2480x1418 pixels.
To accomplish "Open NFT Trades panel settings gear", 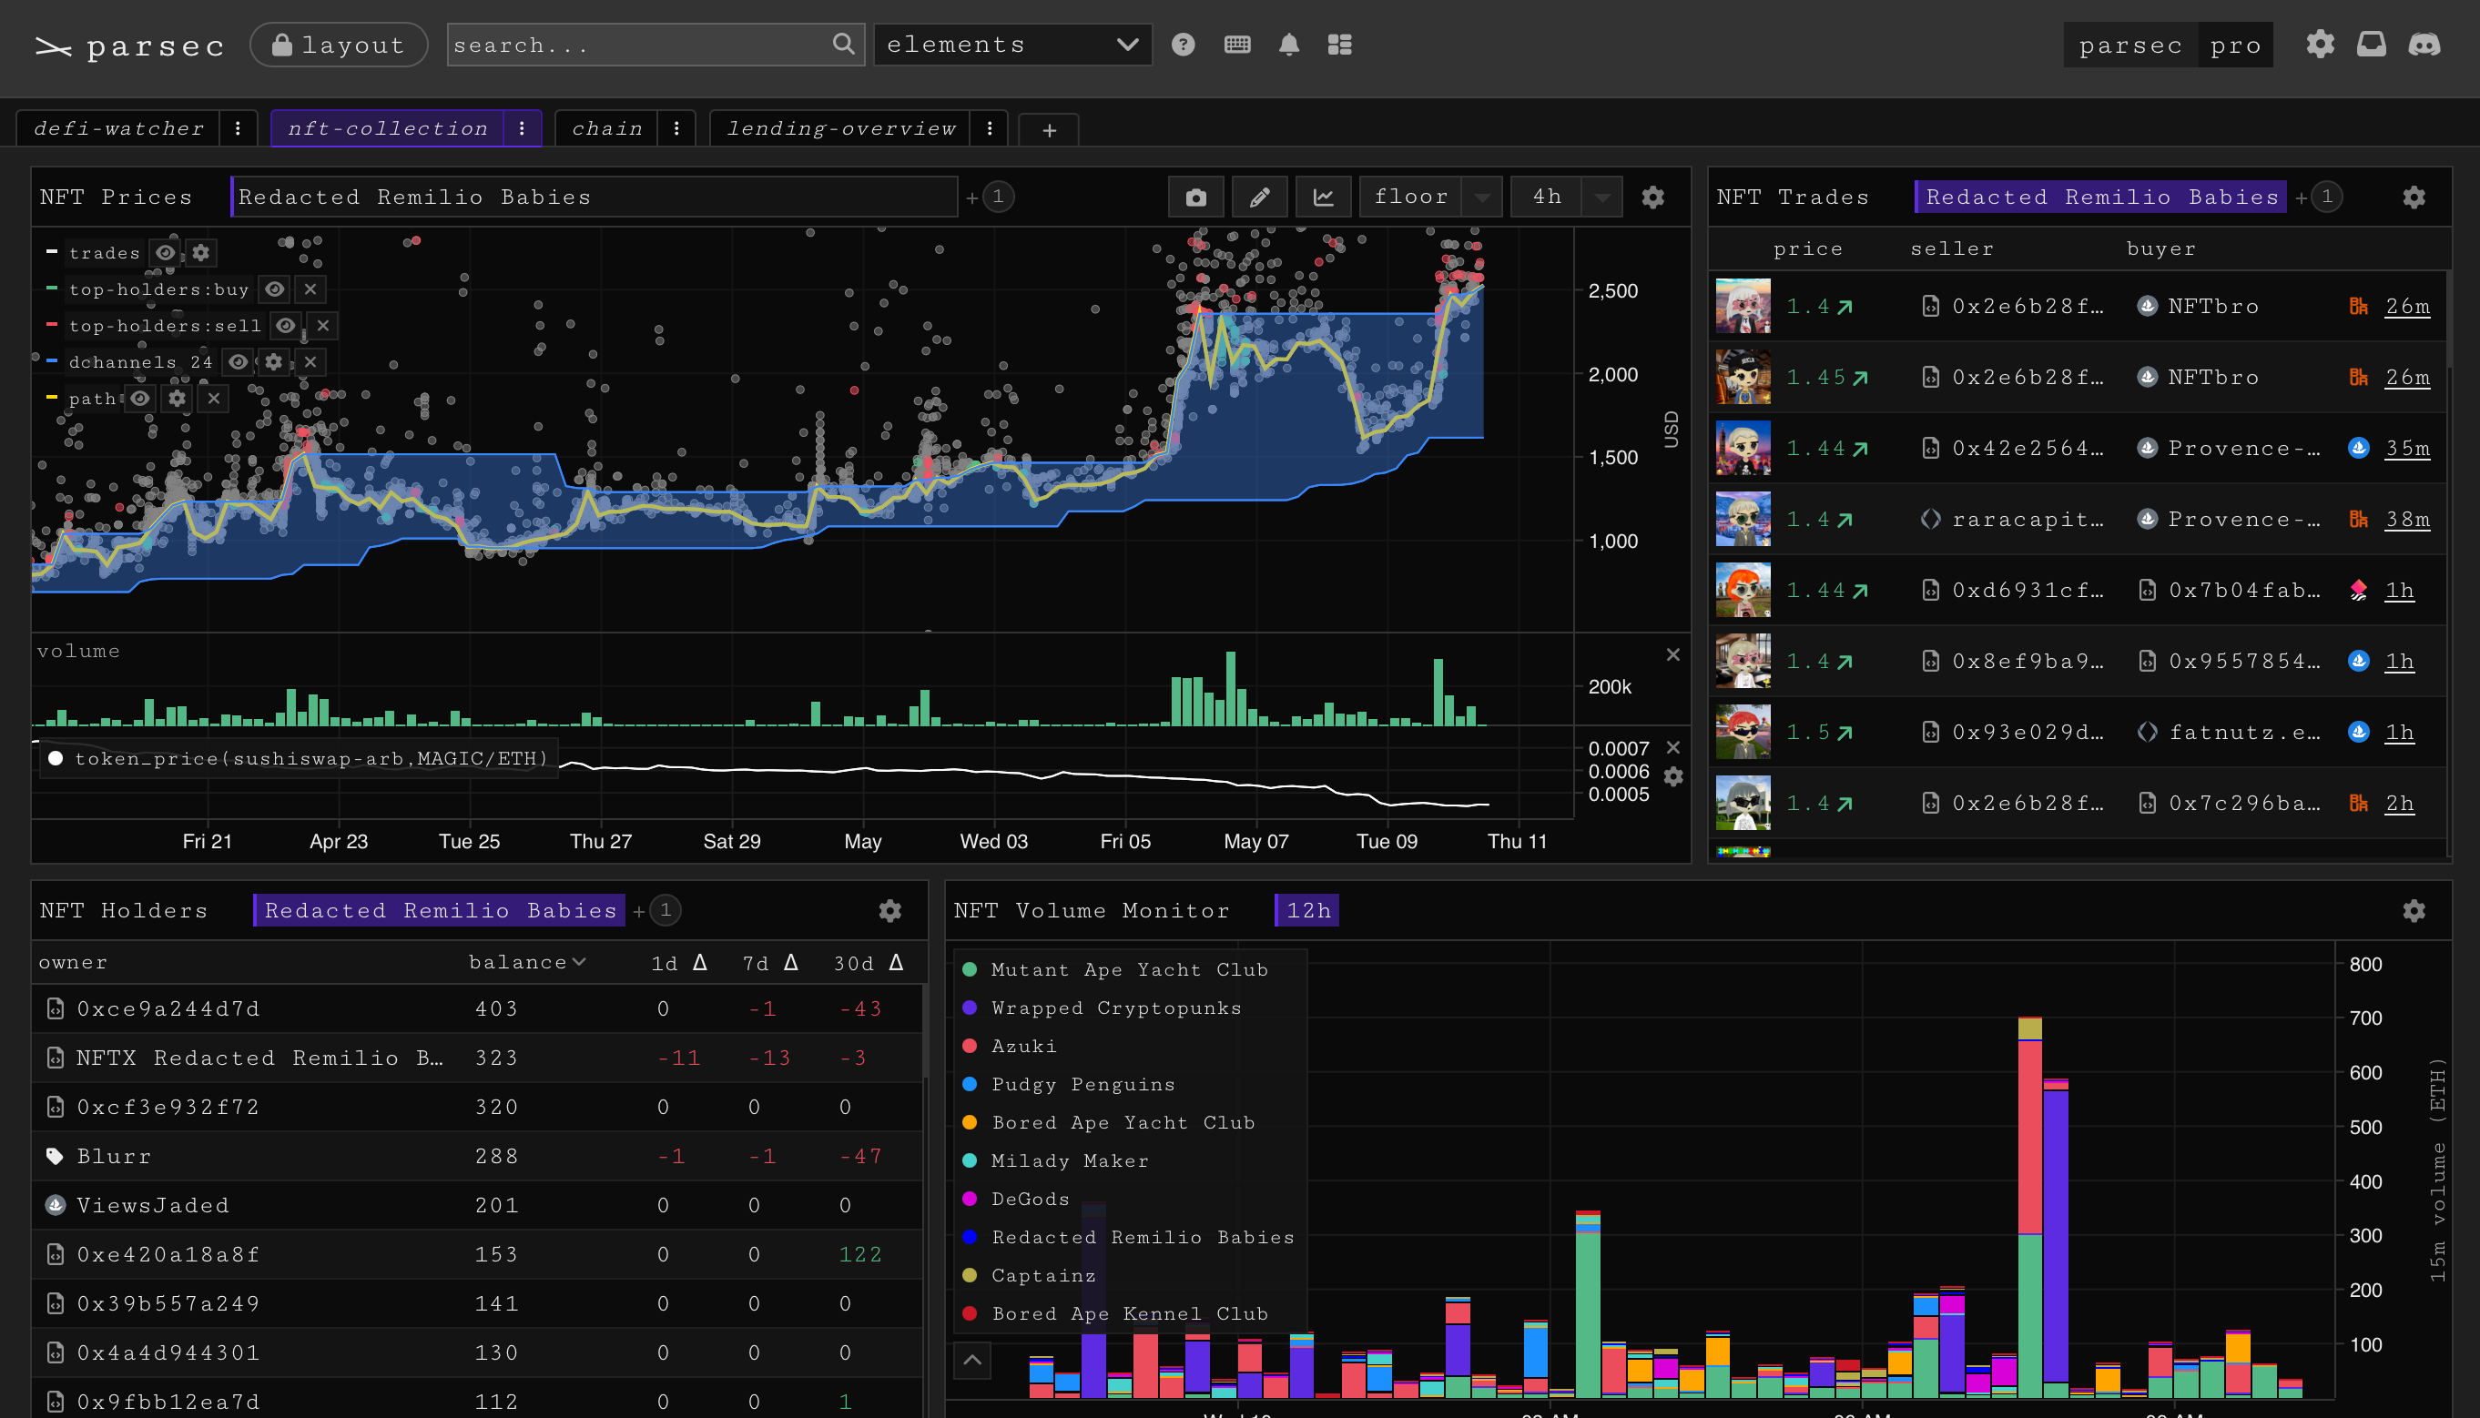I will (2413, 198).
